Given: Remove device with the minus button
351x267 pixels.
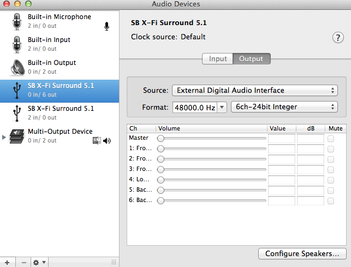Looking at the screenshot, I should 23,262.
